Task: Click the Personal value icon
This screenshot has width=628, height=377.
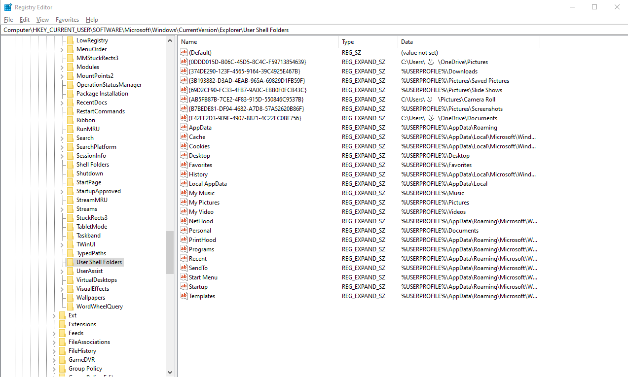Action: pyautogui.click(x=184, y=230)
